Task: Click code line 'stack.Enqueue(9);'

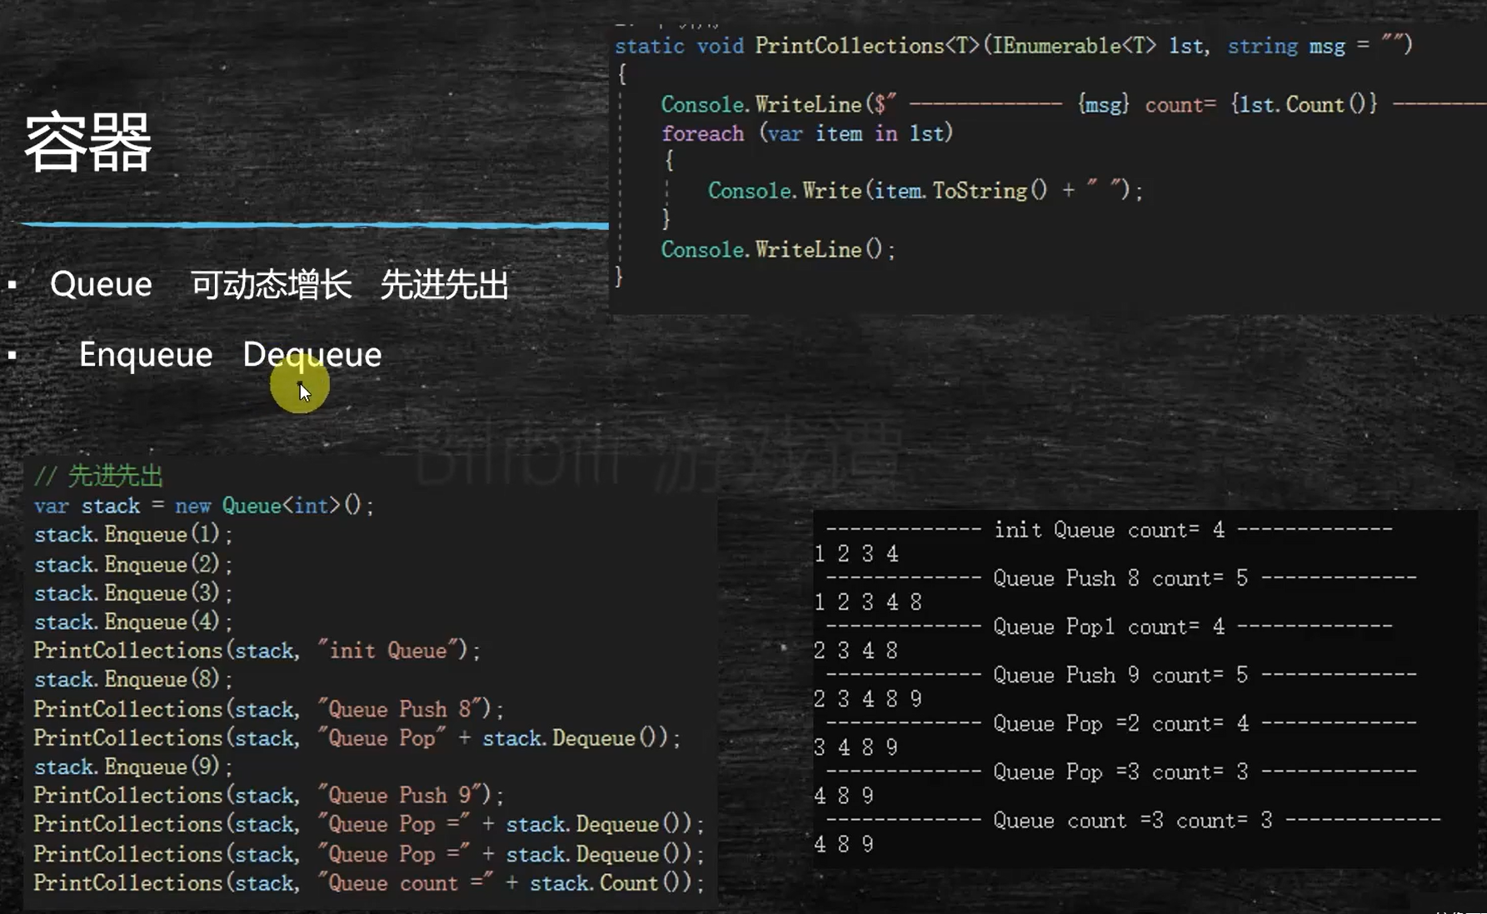Action: point(133,767)
